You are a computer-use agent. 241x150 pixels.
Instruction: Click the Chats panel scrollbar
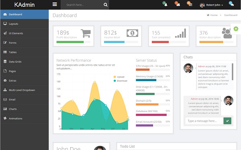coord(233,72)
